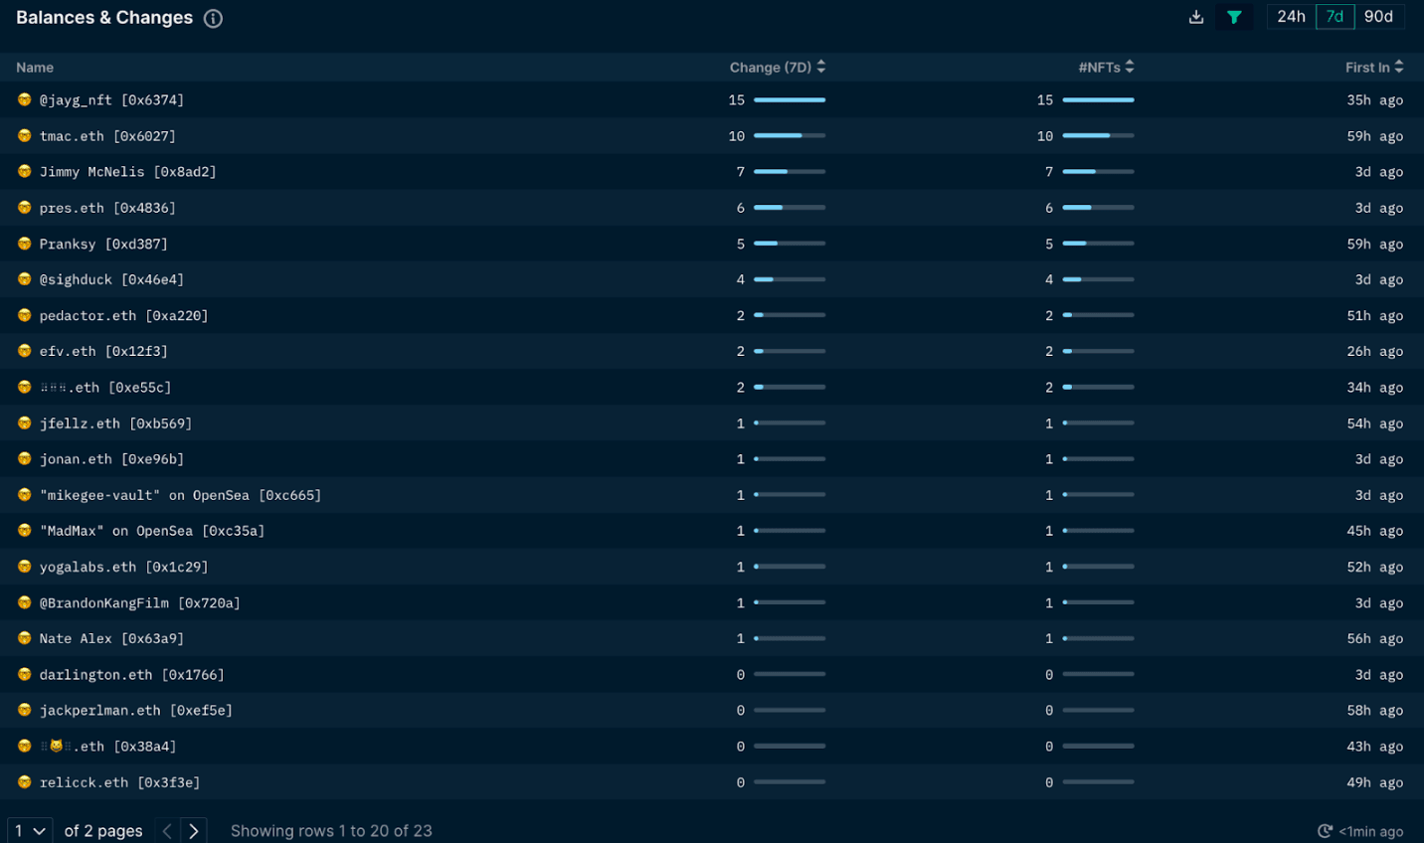Switch to the 24h time range

click(x=1290, y=16)
